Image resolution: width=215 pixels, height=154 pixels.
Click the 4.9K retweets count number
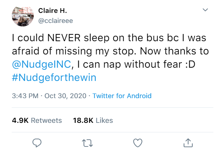pyautogui.click(x=20, y=120)
